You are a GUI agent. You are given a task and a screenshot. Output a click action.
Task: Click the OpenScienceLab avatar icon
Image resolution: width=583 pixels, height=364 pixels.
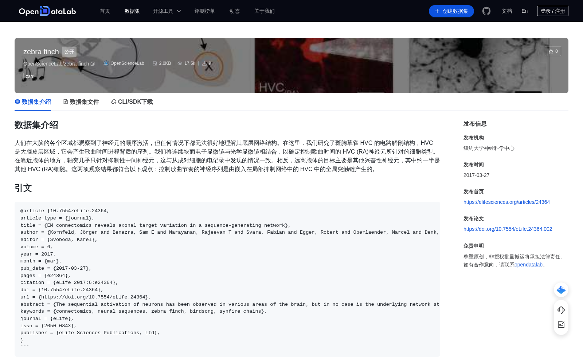coord(106,63)
